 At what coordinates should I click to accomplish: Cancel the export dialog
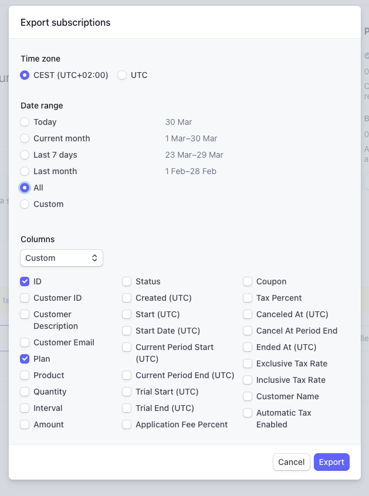(x=291, y=462)
